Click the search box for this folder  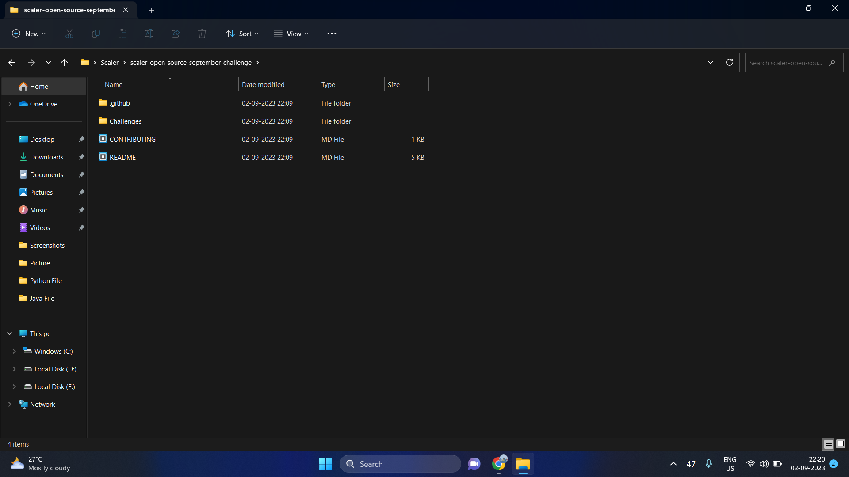[x=786, y=63]
